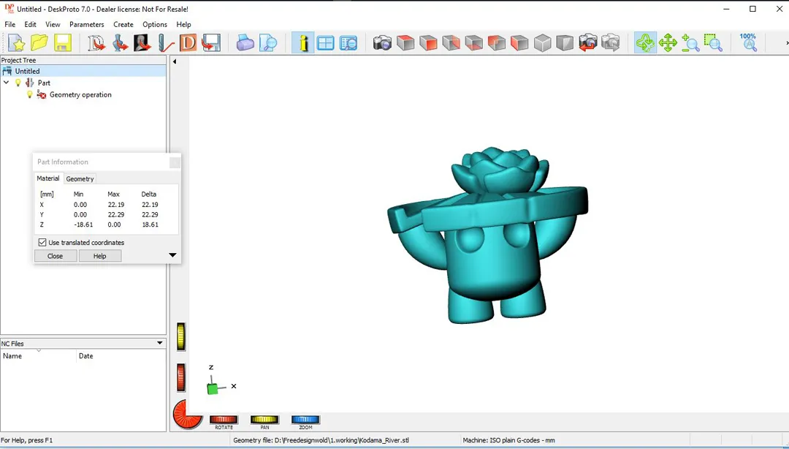789x449 pixels.
Task: Activate the green four-arrow pan tool
Action: (x=668, y=43)
